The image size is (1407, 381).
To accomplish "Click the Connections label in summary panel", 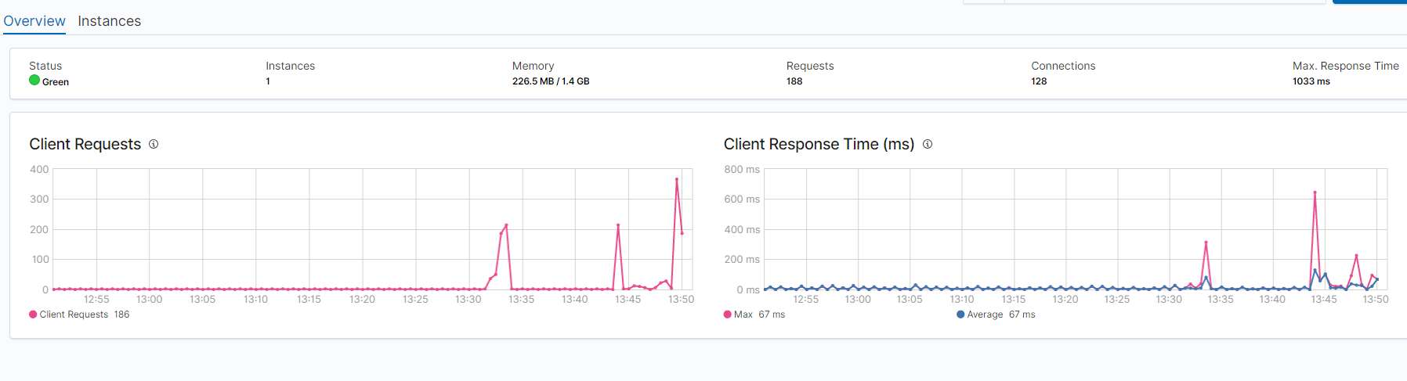I will pyautogui.click(x=1063, y=66).
